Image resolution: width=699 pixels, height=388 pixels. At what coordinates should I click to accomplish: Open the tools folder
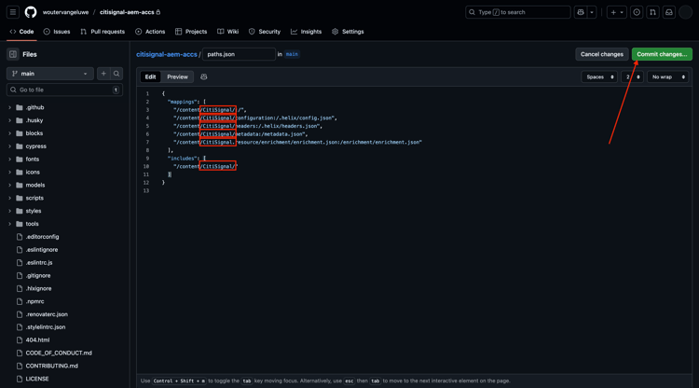point(32,224)
